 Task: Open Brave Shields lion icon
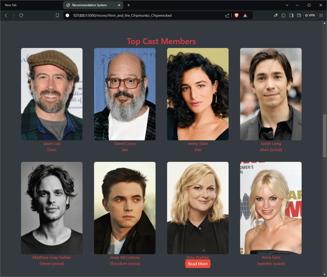click(x=237, y=15)
